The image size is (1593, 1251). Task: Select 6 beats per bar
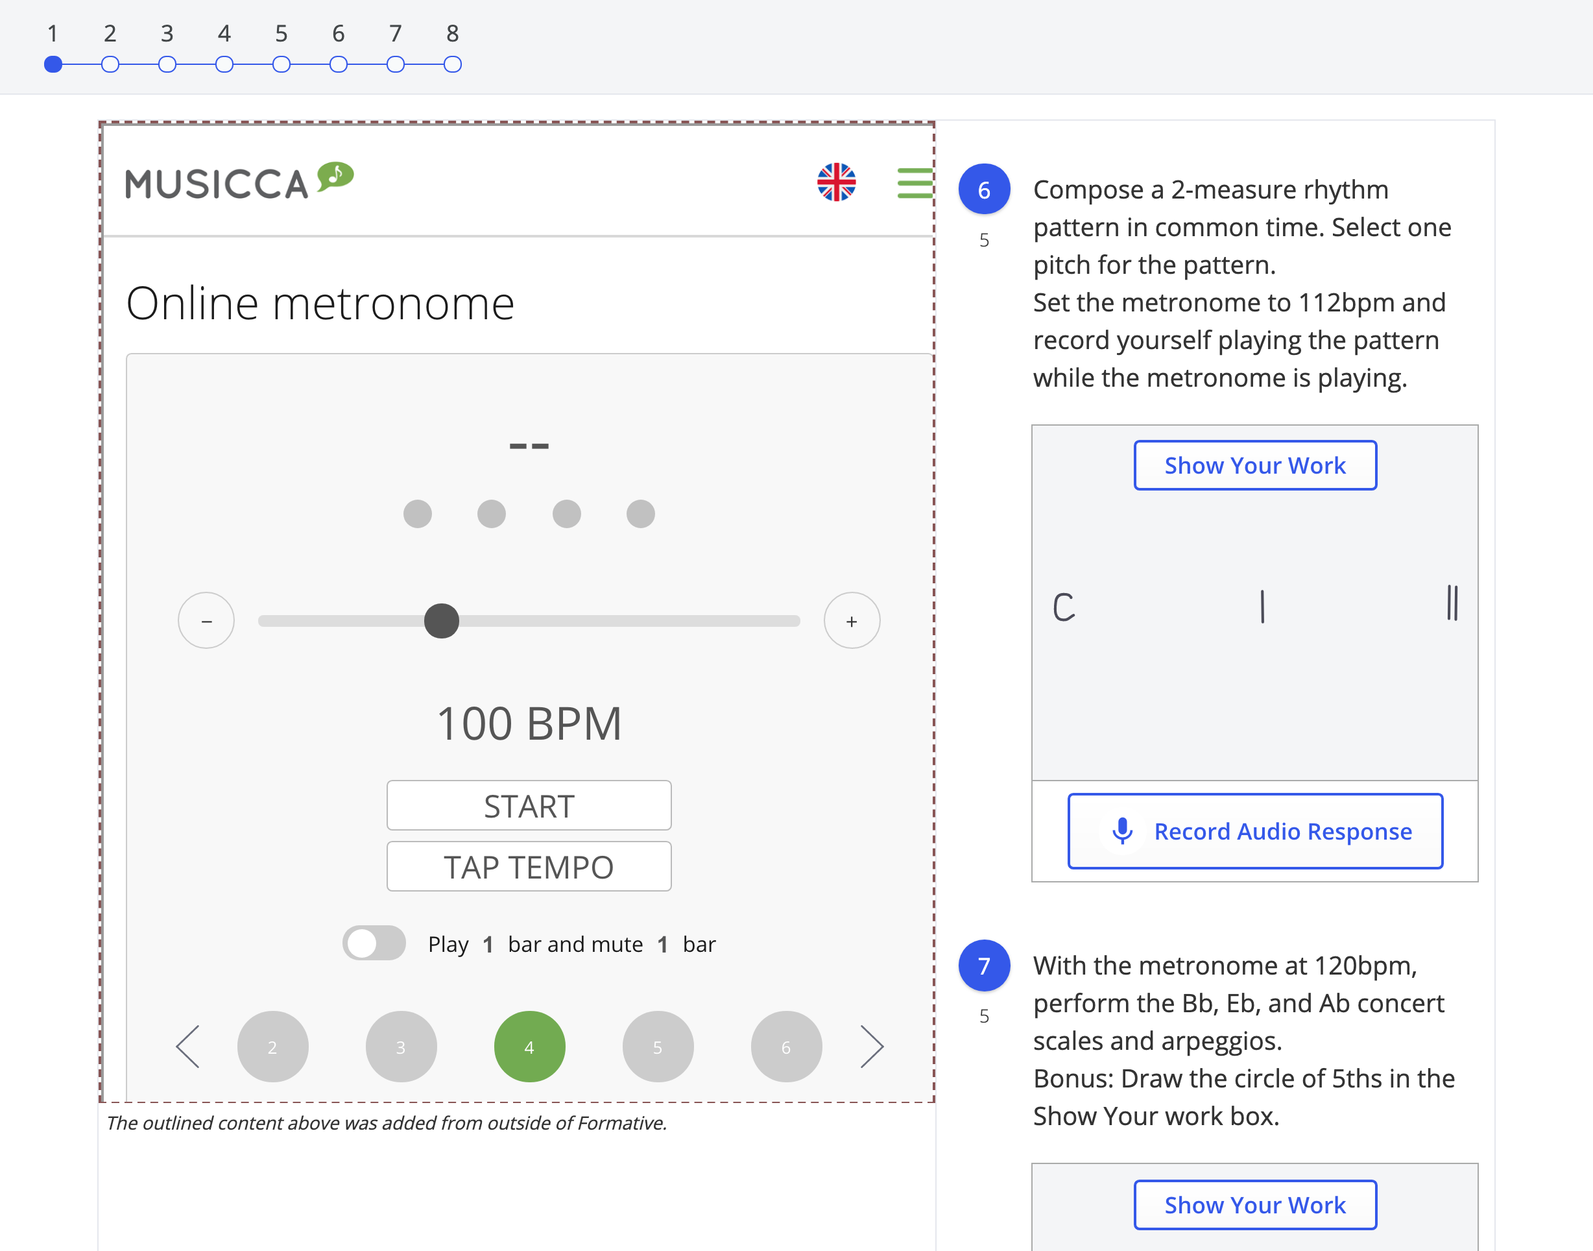click(x=785, y=1047)
